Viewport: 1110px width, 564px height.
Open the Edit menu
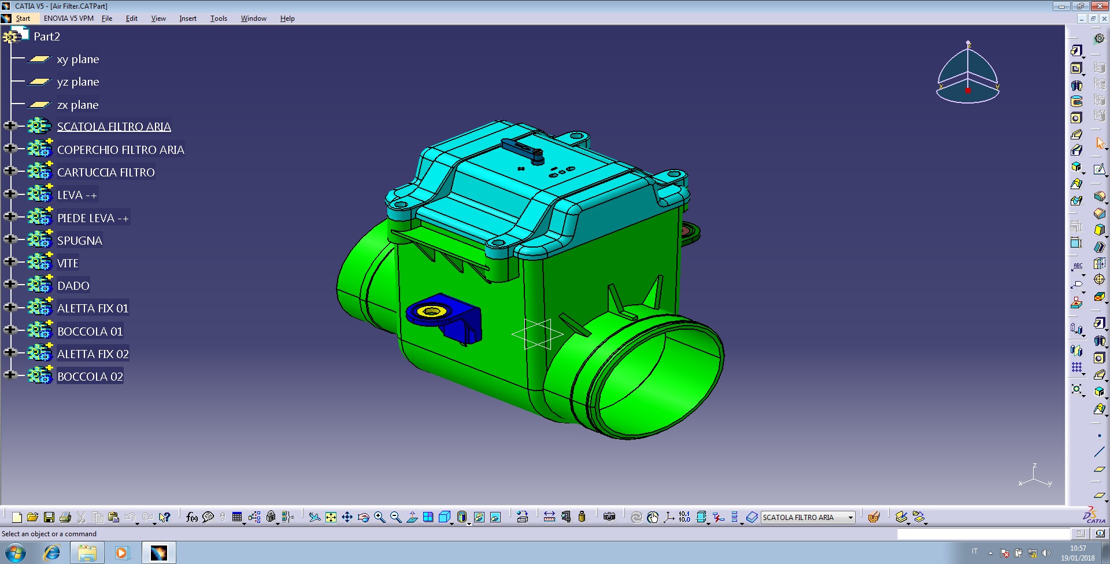[x=132, y=19]
